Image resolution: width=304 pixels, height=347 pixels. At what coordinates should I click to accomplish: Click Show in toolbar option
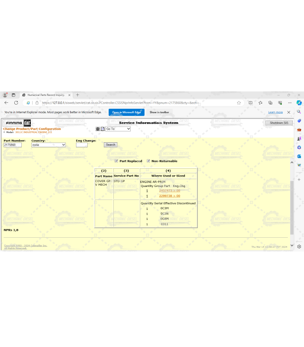pos(159,112)
